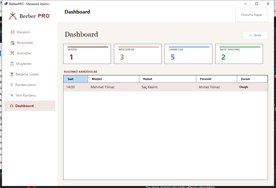Click BUGÜNKÜ RANDEVULAR heading
The image size is (276, 188).
click(x=81, y=72)
